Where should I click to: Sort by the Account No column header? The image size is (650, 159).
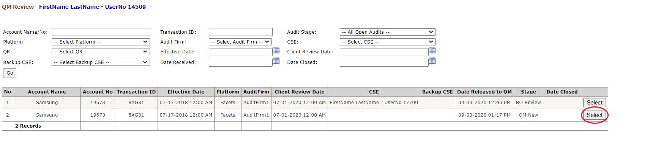pyautogui.click(x=98, y=92)
